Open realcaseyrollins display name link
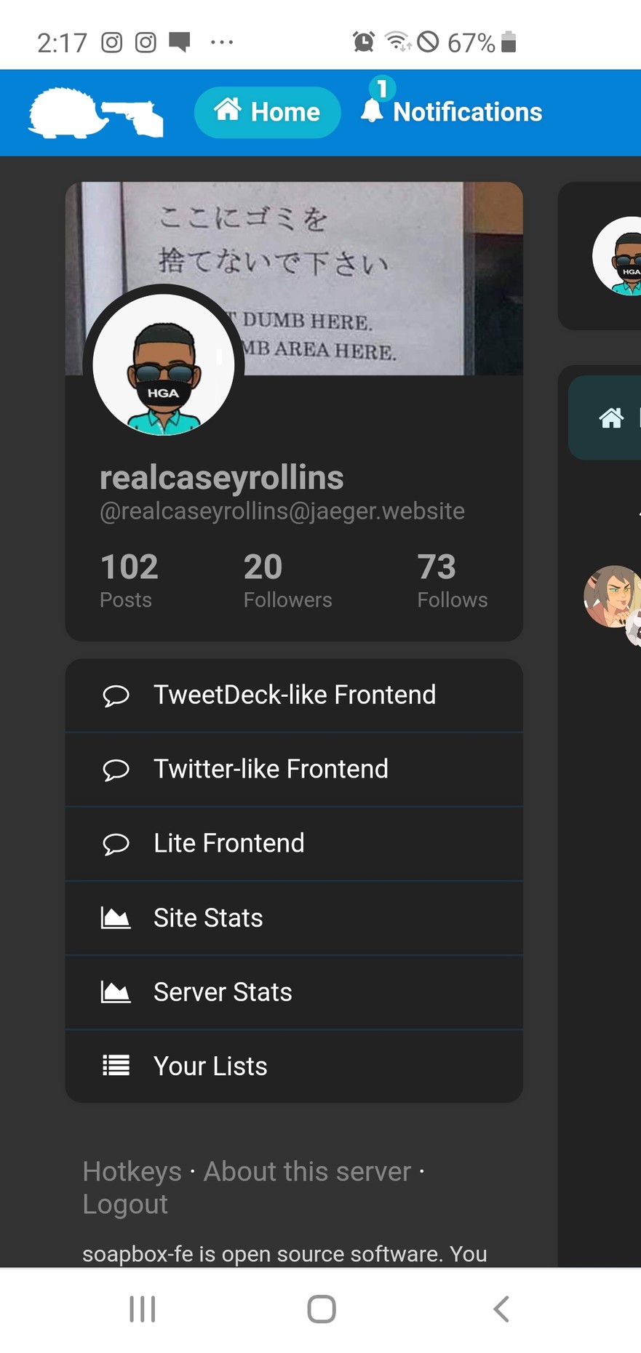This screenshot has height=1353, width=641. tap(221, 478)
